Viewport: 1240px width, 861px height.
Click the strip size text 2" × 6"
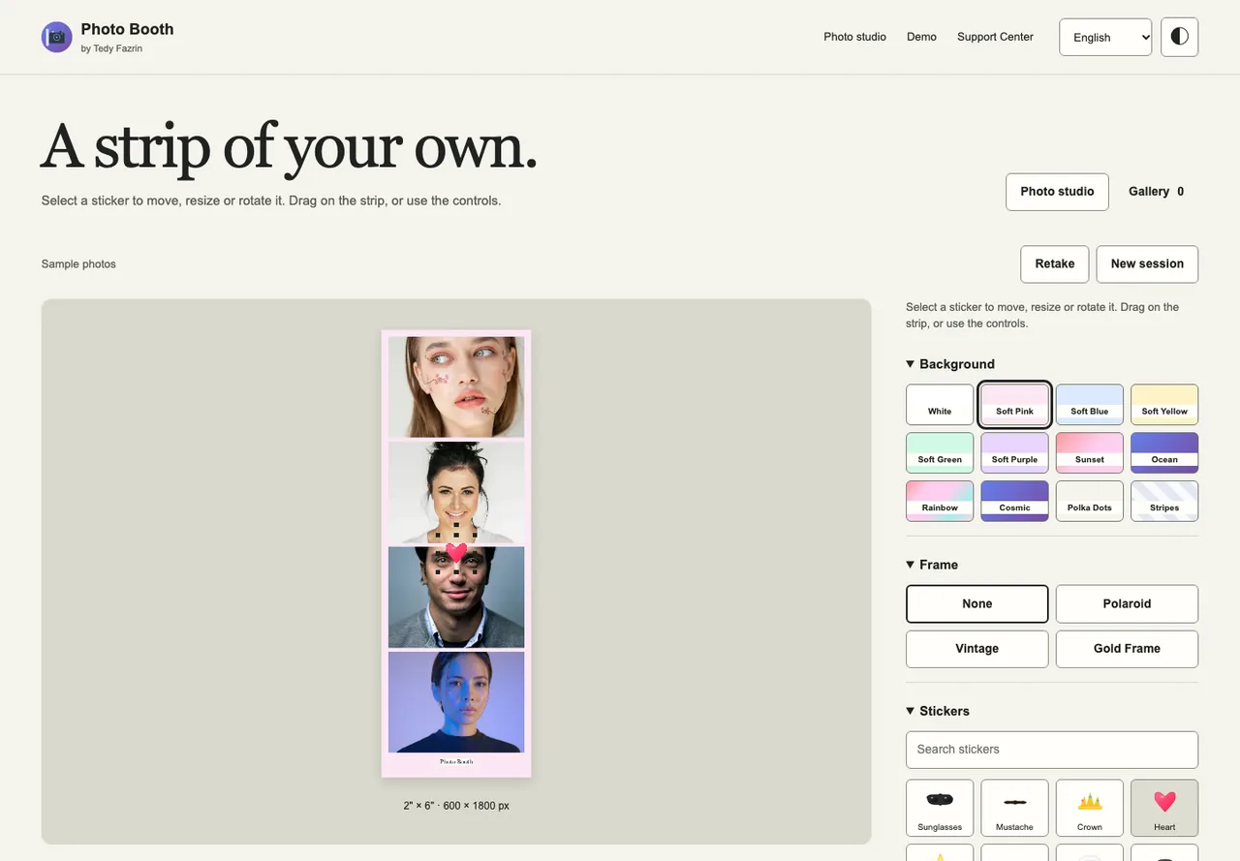tap(456, 806)
